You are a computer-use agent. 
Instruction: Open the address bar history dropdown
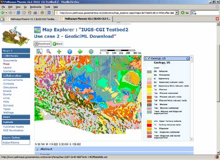(177, 13)
